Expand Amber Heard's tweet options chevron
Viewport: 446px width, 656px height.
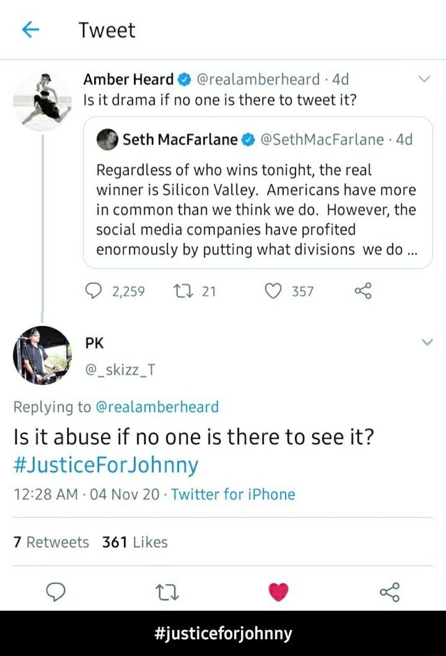(426, 79)
